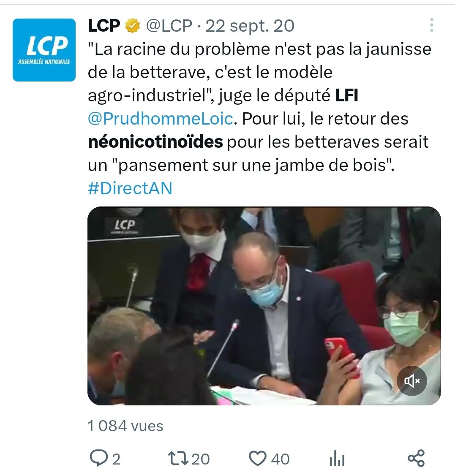This screenshot has height=470, width=455.
Task: Click the retweet count 20
Action: click(x=200, y=459)
